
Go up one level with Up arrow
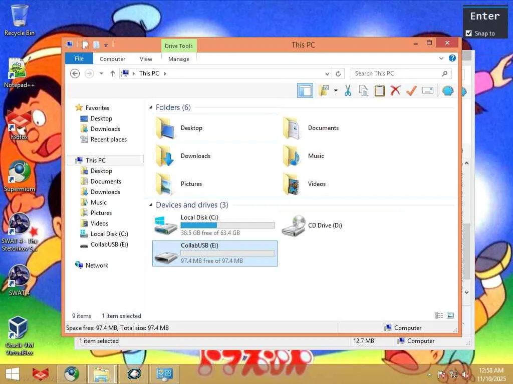(x=113, y=73)
